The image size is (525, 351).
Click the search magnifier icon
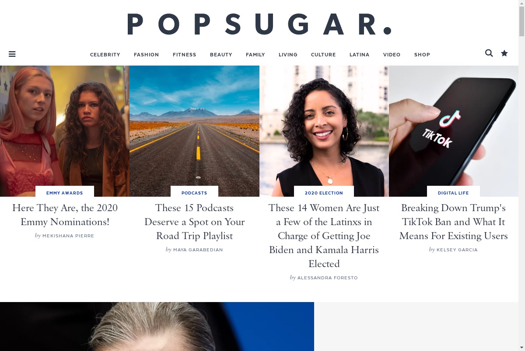coord(489,53)
